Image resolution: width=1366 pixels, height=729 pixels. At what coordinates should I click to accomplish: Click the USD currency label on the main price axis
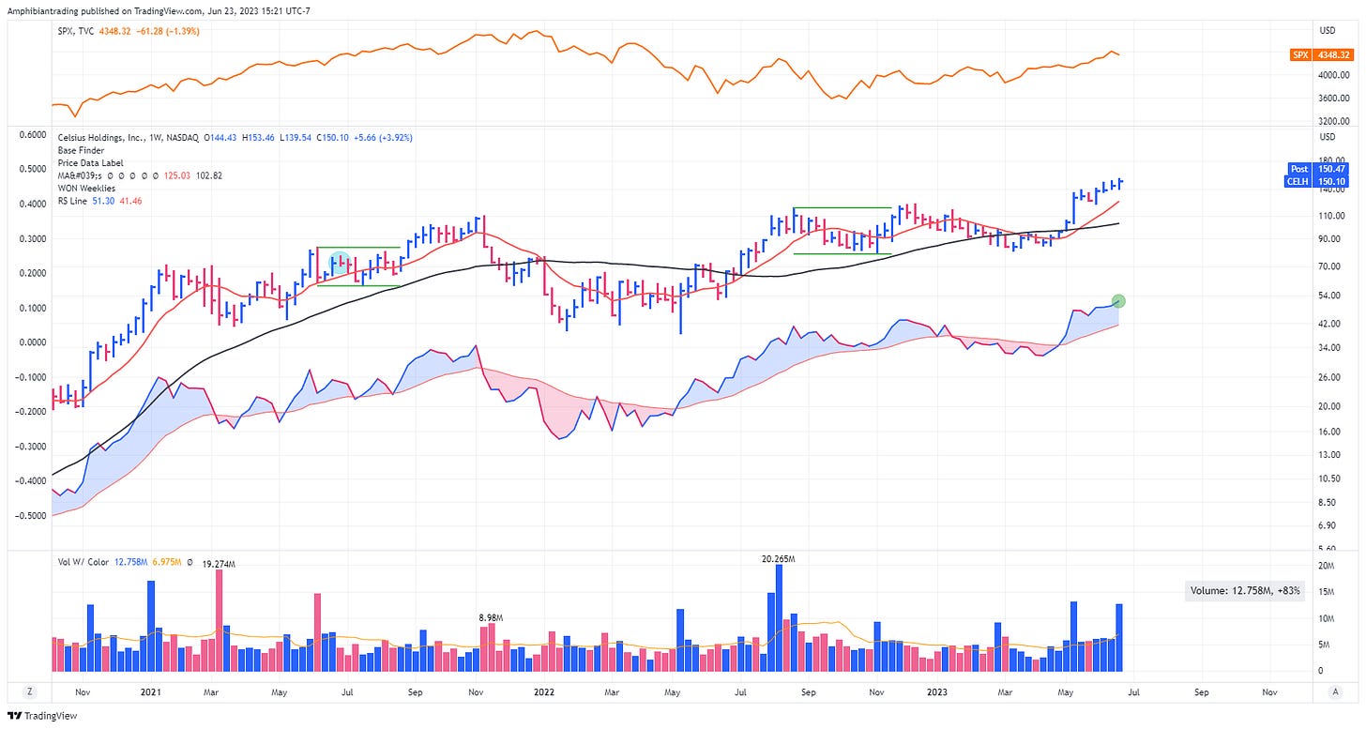[x=1327, y=136]
